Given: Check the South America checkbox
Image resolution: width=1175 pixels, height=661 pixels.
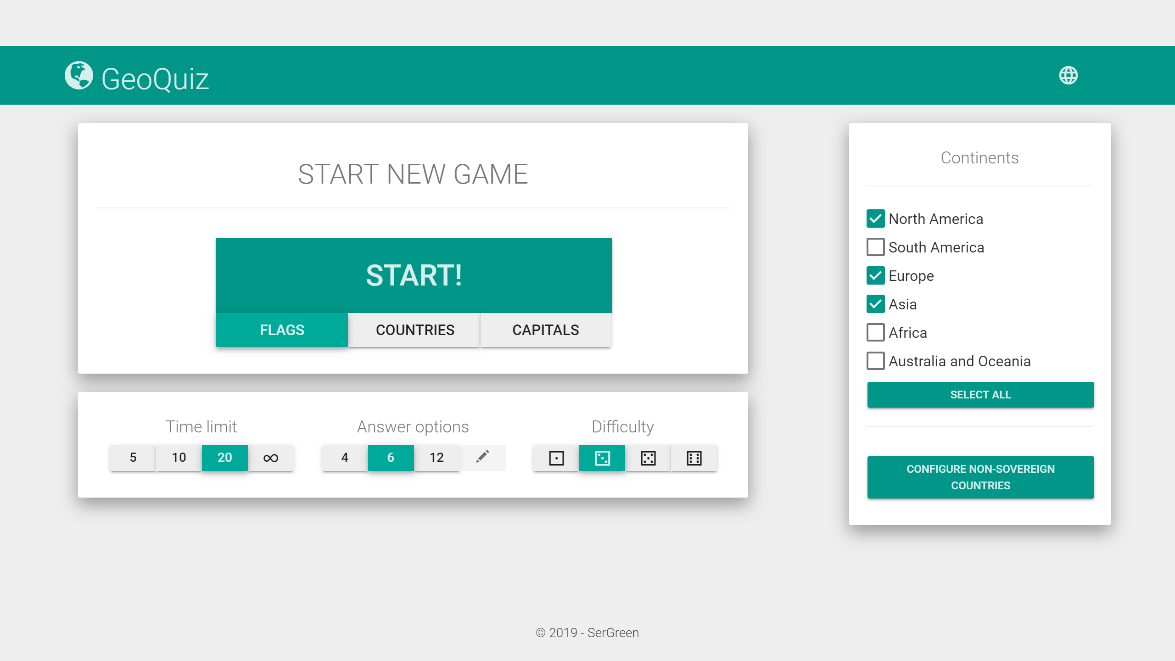Looking at the screenshot, I should (x=875, y=247).
